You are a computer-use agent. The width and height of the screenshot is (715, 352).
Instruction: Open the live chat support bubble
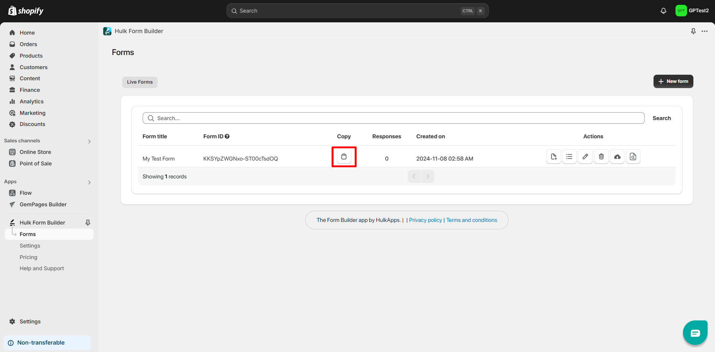tap(695, 333)
